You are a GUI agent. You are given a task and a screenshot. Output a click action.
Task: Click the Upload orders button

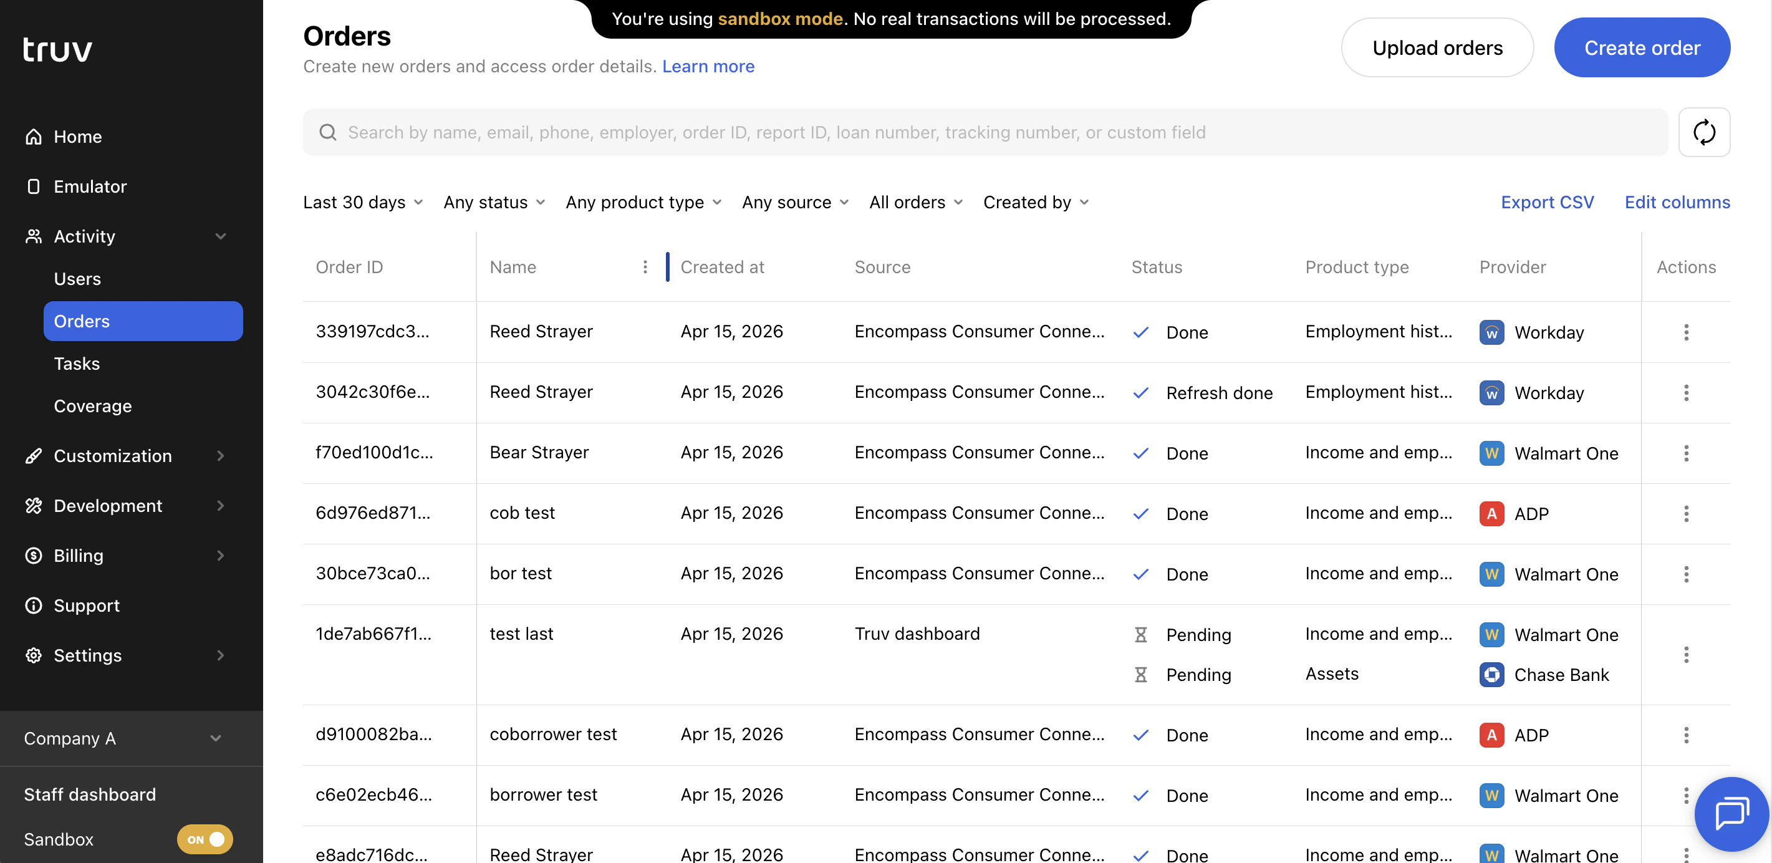[1437, 47]
